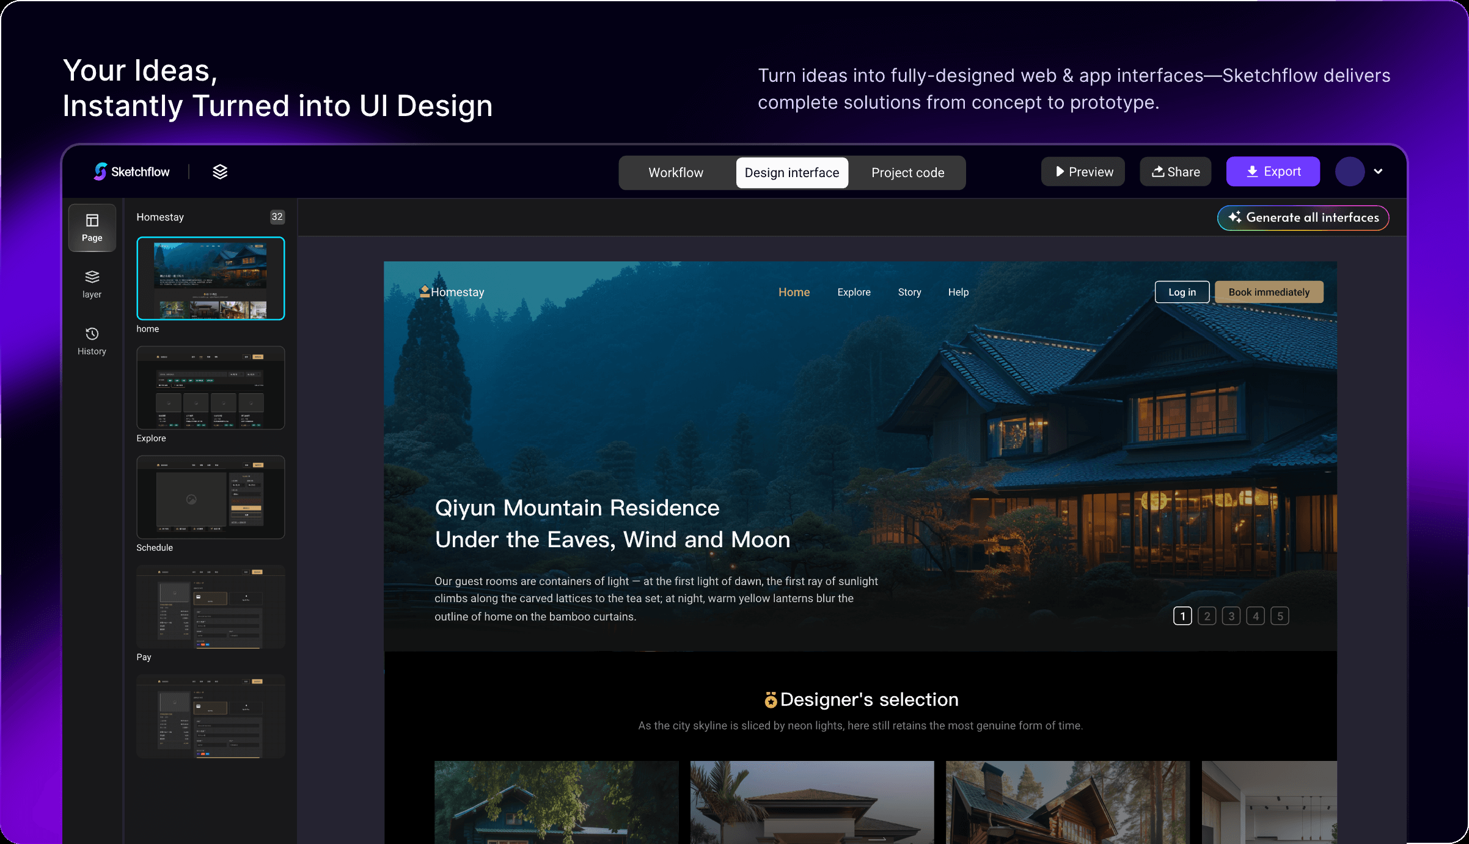Open the Page panel in the sidebar
Image resolution: width=1469 pixels, height=844 pixels.
92,227
